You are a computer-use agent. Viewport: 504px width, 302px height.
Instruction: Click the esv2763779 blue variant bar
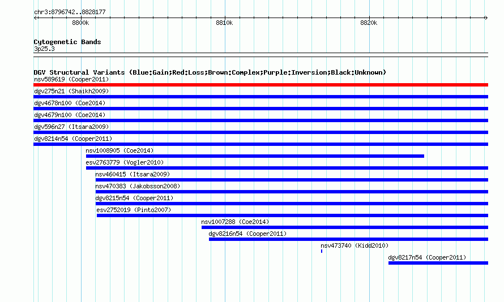point(287,168)
